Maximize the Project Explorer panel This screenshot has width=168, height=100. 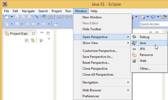[x=48, y=33]
